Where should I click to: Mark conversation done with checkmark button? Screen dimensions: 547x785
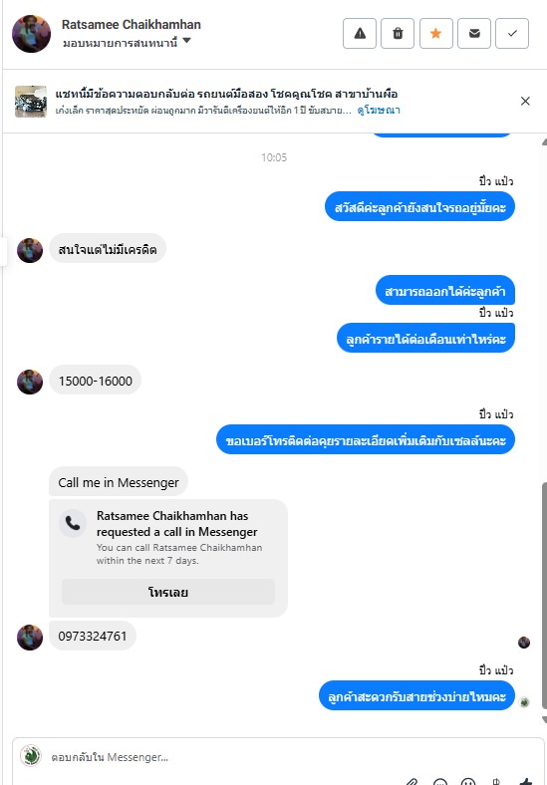point(512,34)
